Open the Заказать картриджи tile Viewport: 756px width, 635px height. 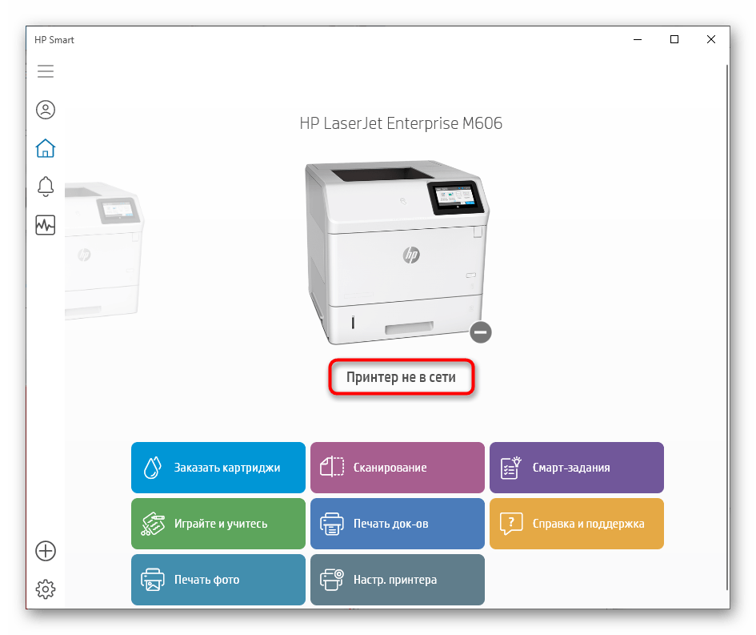[218, 468]
